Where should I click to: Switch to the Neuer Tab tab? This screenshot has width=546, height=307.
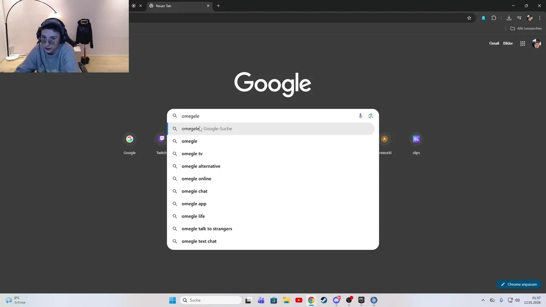tap(178, 6)
